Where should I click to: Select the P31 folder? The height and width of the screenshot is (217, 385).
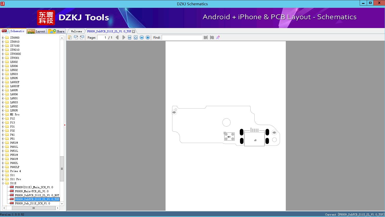tap(12, 127)
